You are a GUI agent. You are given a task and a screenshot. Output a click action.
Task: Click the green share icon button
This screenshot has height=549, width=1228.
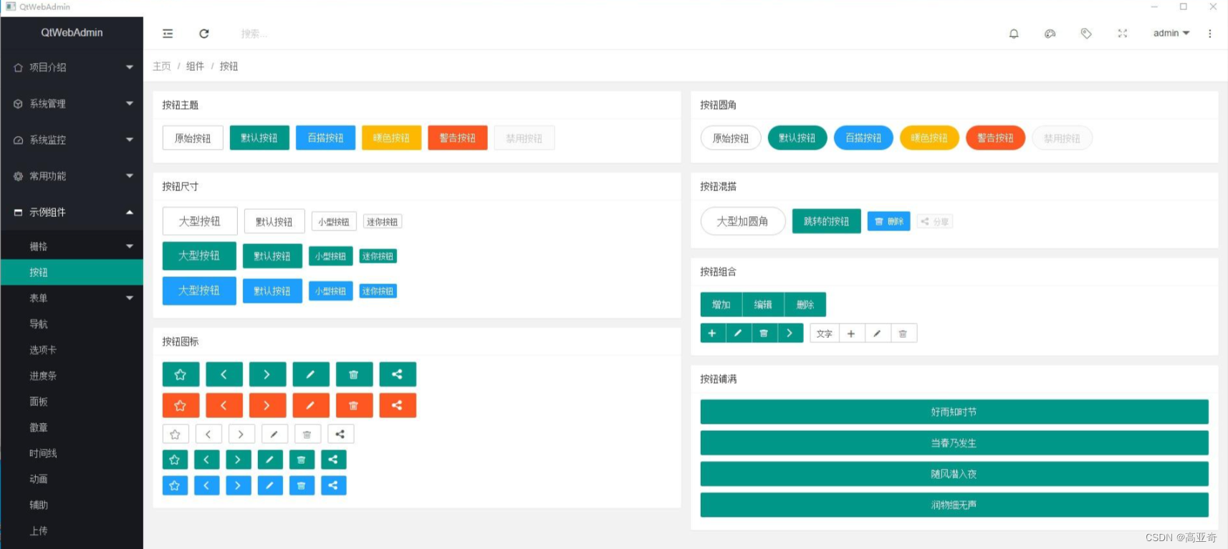398,374
